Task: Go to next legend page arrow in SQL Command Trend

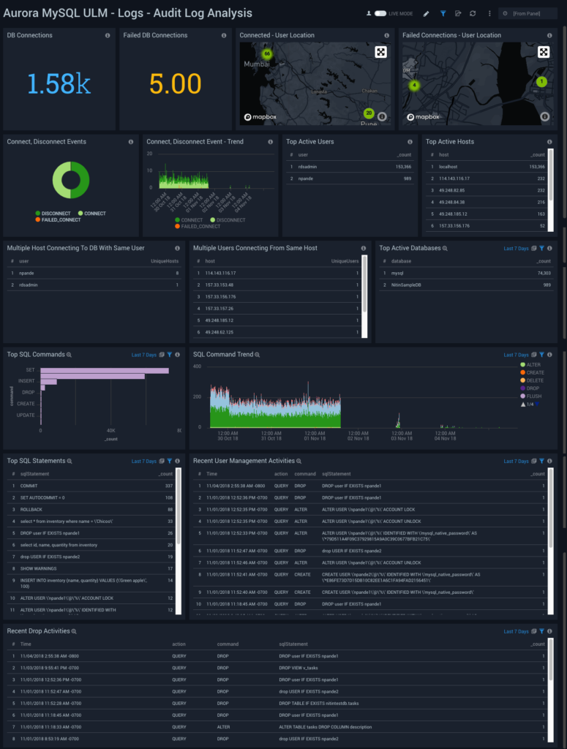Action: (538, 404)
